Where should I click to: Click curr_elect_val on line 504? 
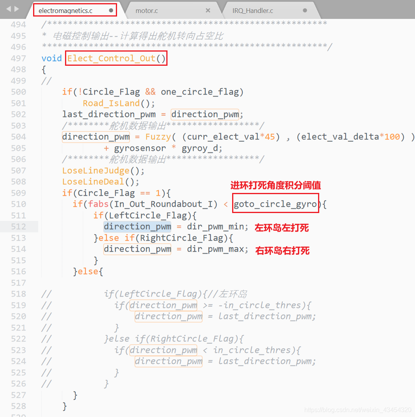[223, 137]
